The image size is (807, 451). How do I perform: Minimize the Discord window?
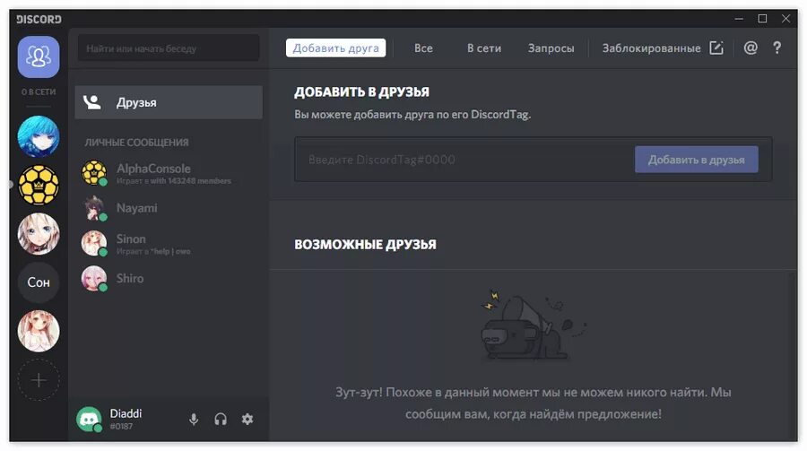[x=739, y=19]
